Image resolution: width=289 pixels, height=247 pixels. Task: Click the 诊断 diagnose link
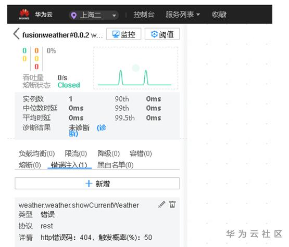tap(101, 127)
